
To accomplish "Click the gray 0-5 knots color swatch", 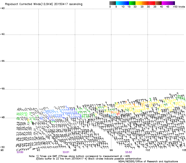I will coord(113,3).
